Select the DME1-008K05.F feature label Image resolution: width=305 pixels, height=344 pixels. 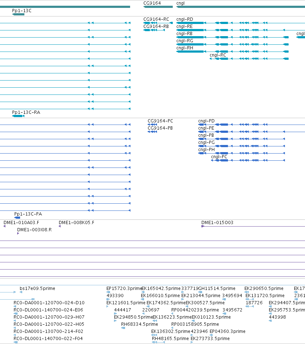(76, 222)
